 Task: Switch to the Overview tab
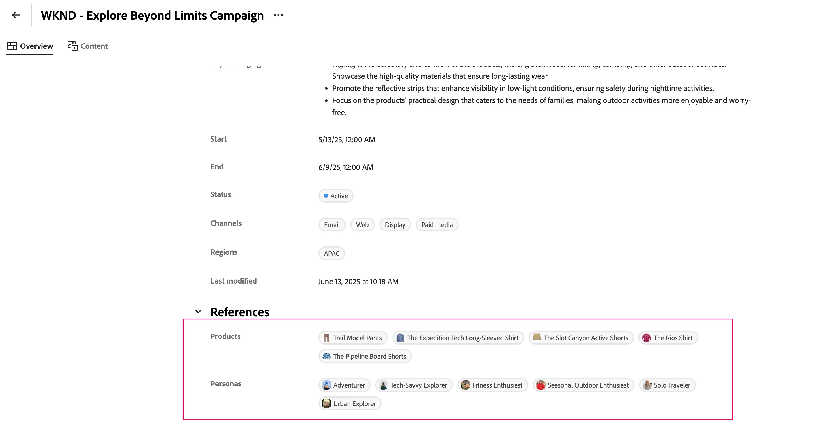point(30,46)
